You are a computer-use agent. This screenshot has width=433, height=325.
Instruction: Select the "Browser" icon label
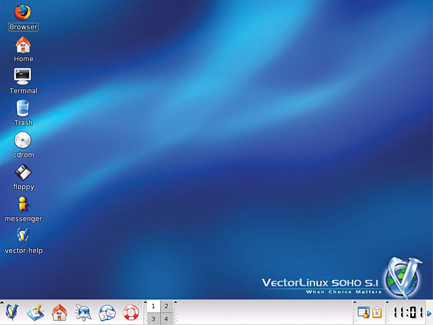23,27
